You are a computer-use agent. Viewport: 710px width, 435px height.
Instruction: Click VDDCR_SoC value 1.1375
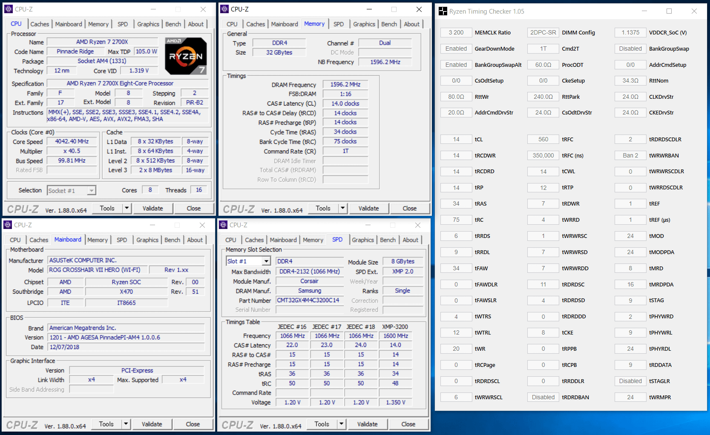pos(630,32)
